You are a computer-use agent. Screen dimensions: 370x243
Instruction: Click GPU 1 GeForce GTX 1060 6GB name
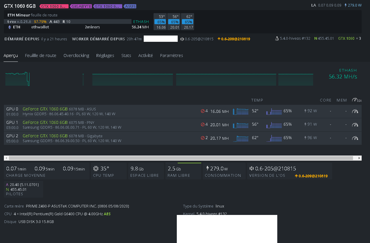[45, 122]
